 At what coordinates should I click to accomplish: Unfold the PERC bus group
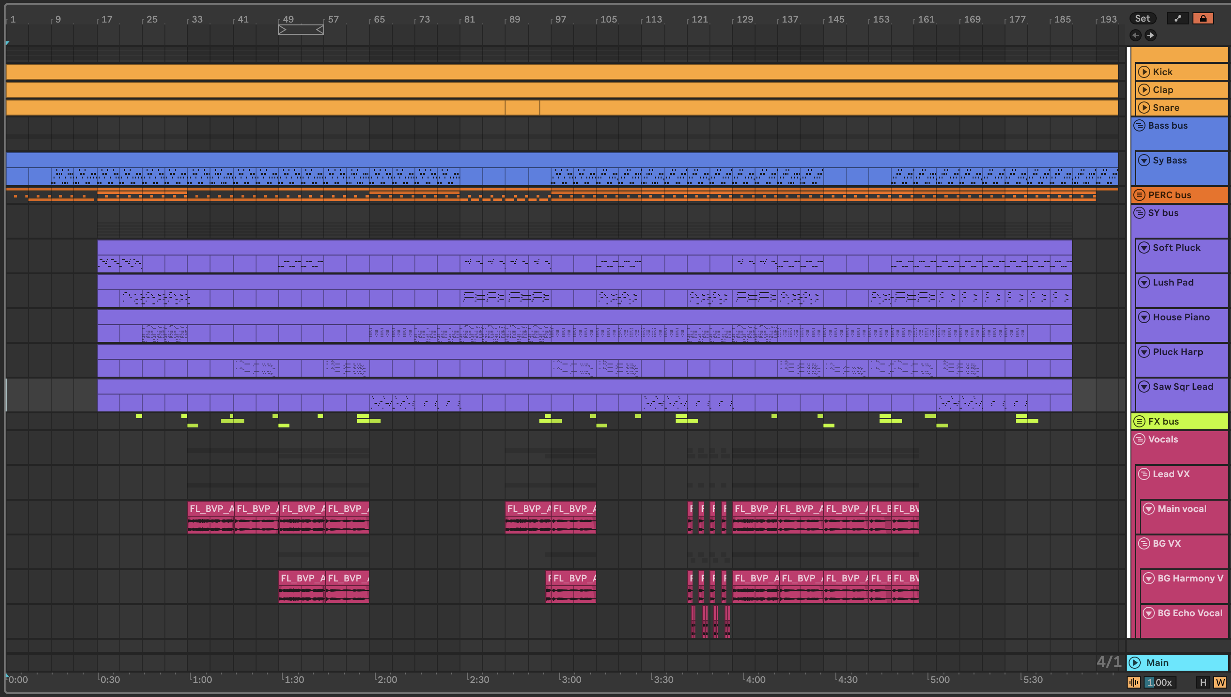[x=1139, y=195]
